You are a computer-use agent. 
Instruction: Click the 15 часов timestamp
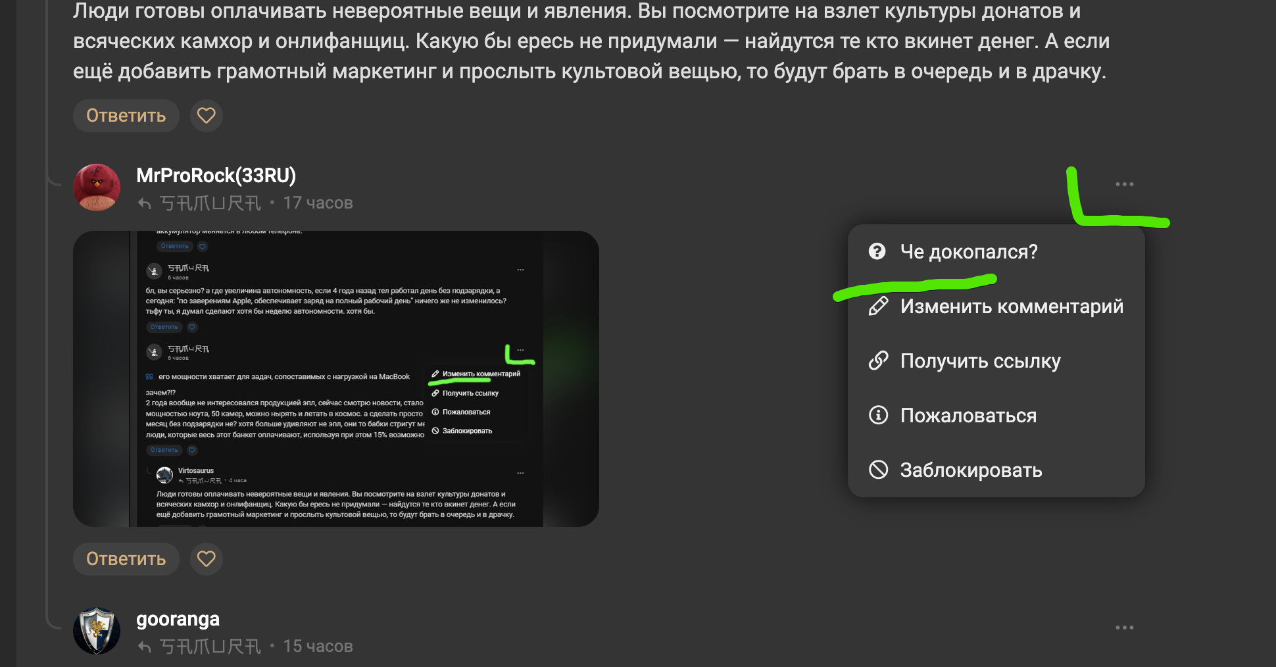click(x=318, y=647)
